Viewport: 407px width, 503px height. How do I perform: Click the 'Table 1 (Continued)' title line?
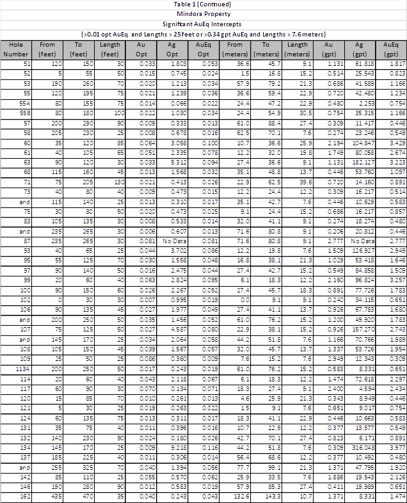[x=203, y=4]
